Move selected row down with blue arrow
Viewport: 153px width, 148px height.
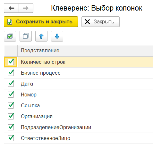click(x=57, y=36)
